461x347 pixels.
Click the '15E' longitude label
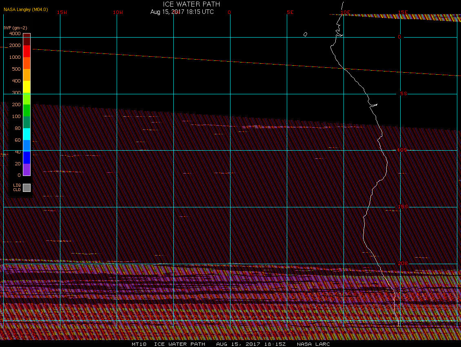coord(403,12)
